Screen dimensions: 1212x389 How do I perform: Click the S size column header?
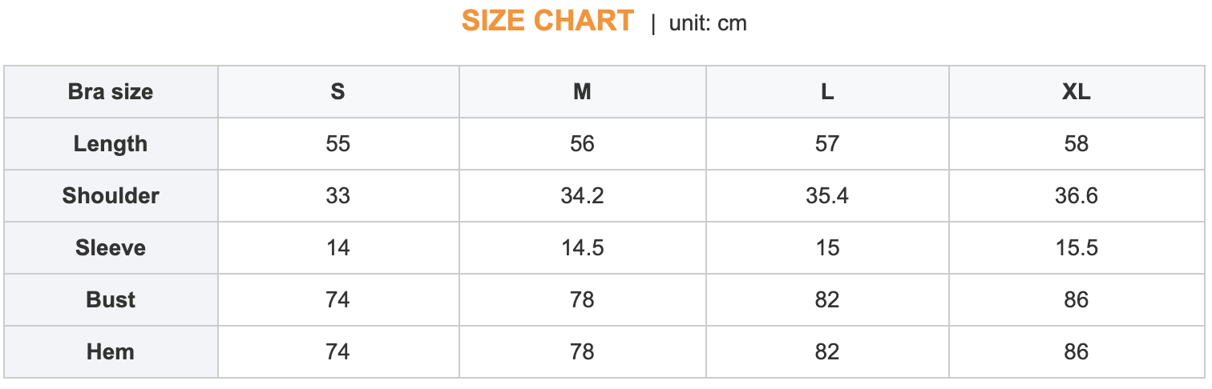[338, 92]
